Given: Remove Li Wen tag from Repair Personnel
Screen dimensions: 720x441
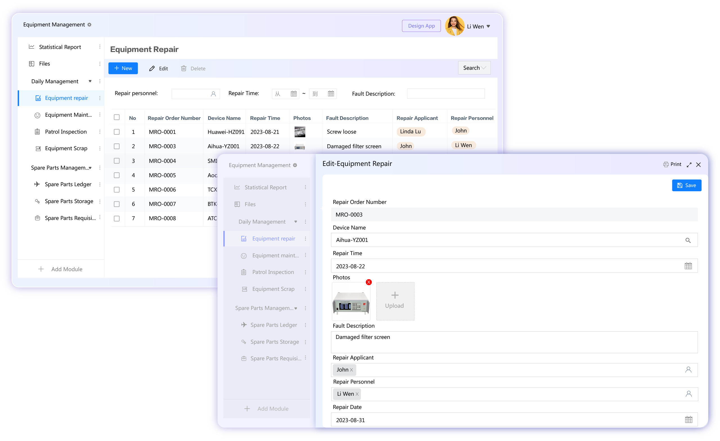Looking at the screenshot, I should (357, 394).
